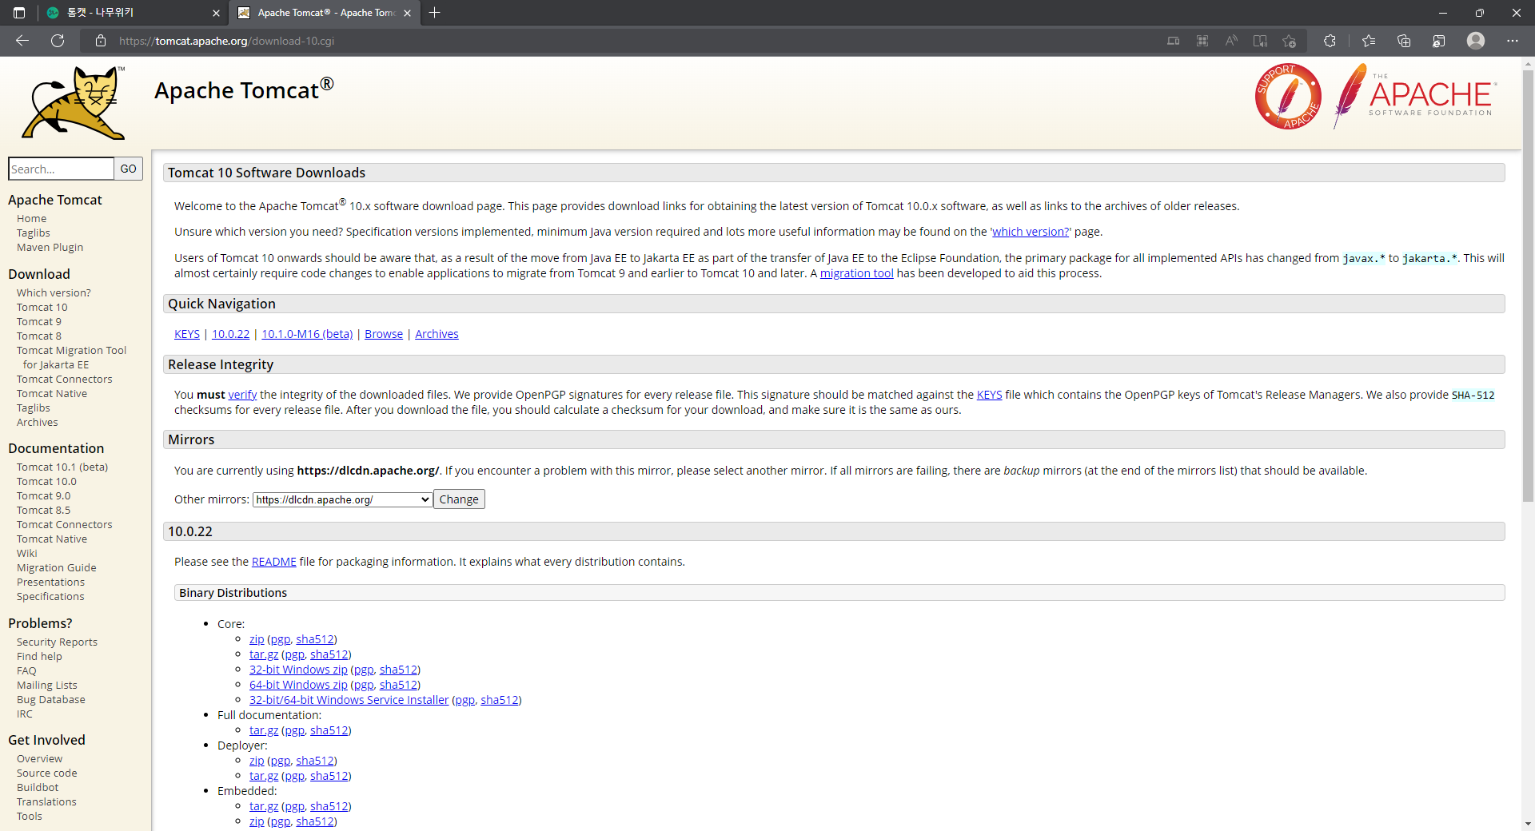Click the verify link in Release Integrity
Screen dimensions: 1535x831
pos(242,395)
